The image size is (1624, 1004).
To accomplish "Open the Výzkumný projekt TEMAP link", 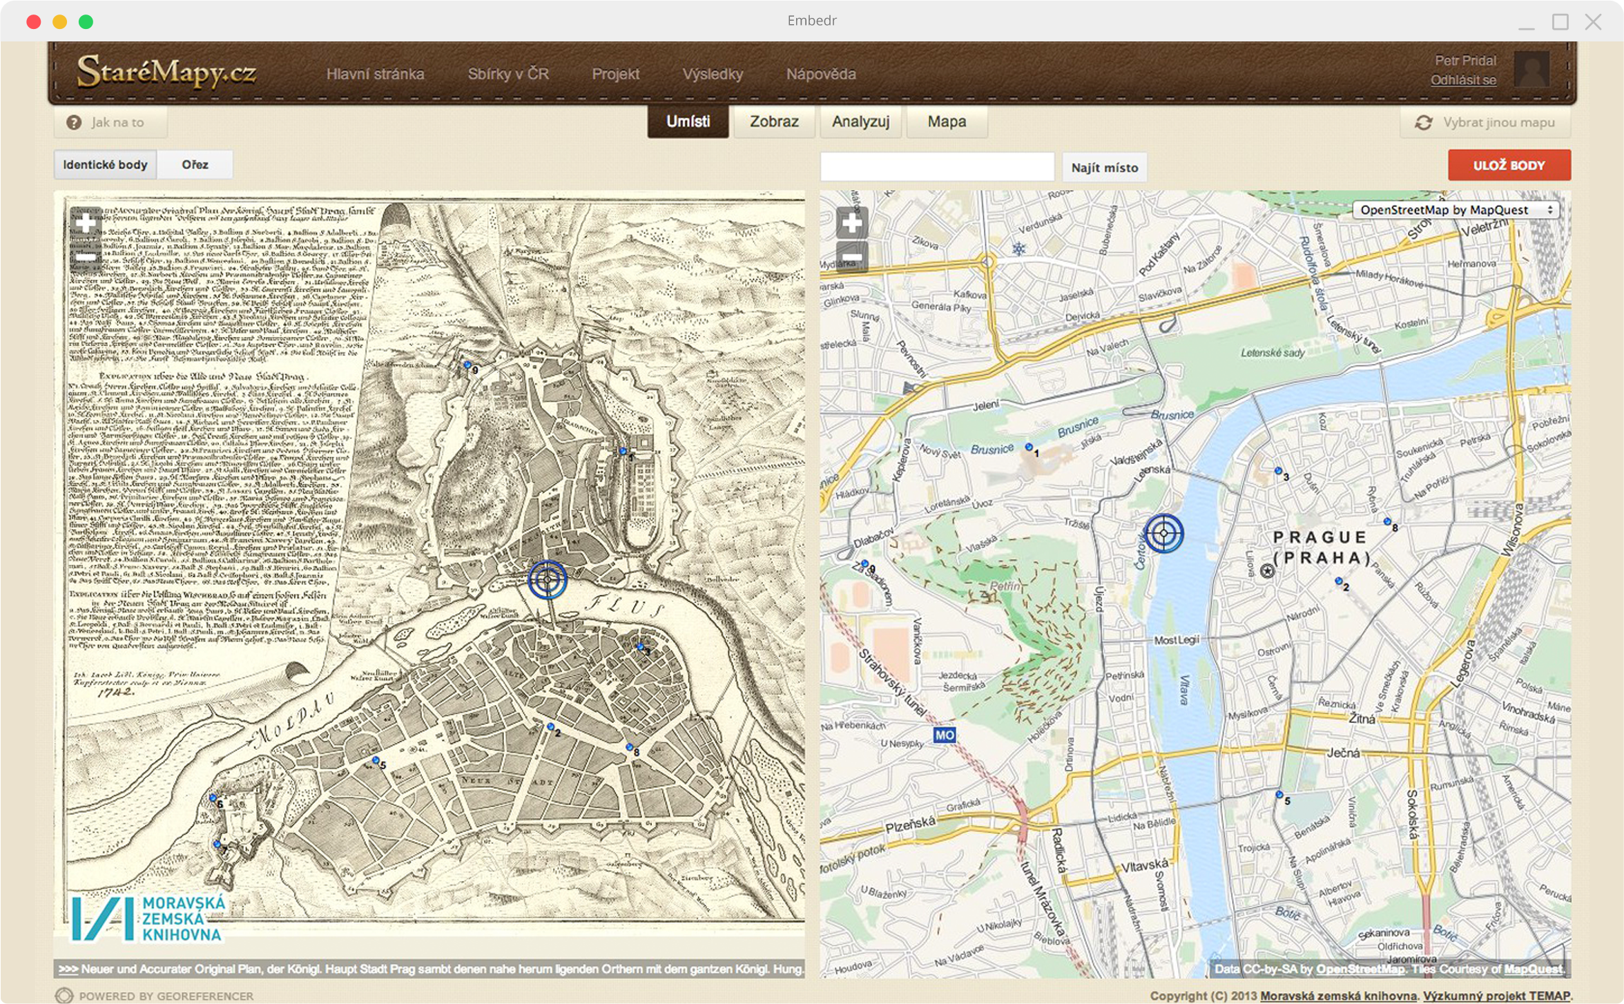I will click(x=1496, y=996).
